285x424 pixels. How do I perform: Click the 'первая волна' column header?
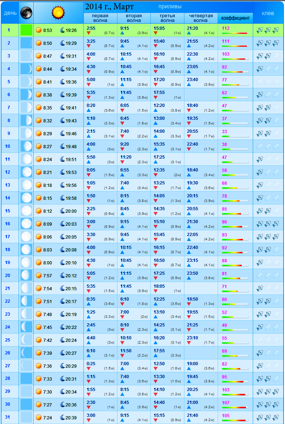[x=100, y=18]
